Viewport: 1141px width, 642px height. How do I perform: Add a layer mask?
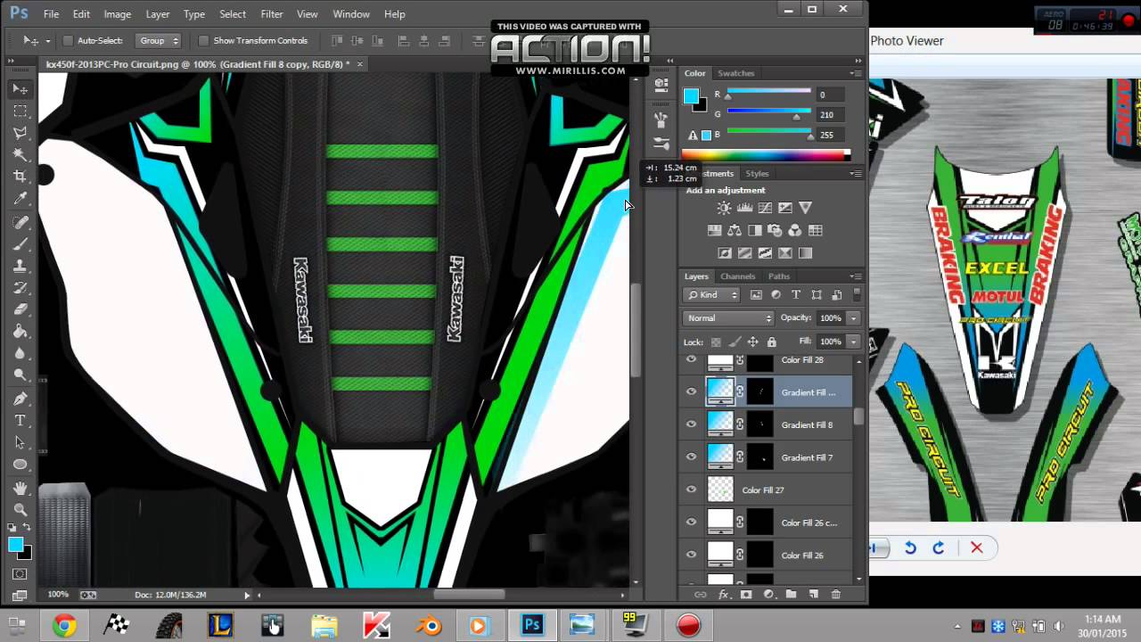pos(746,594)
